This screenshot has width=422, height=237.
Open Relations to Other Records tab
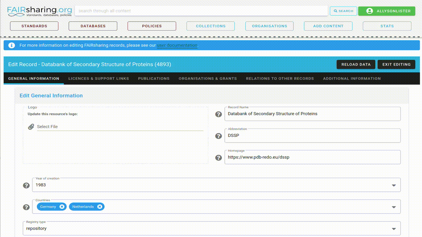pyautogui.click(x=280, y=79)
